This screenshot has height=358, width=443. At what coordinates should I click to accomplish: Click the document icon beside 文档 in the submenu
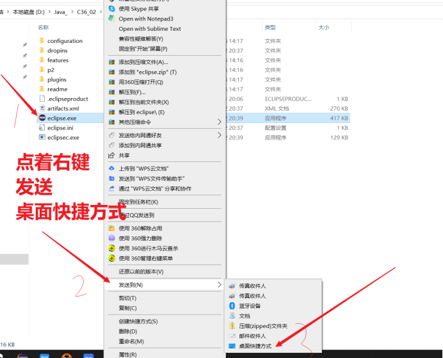pyautogui.click(x=232, y=316)
